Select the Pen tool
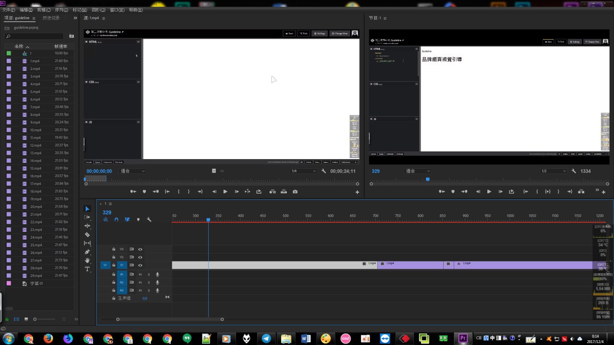The height and width of the screenshot is (345, 614). click(87, 252)
